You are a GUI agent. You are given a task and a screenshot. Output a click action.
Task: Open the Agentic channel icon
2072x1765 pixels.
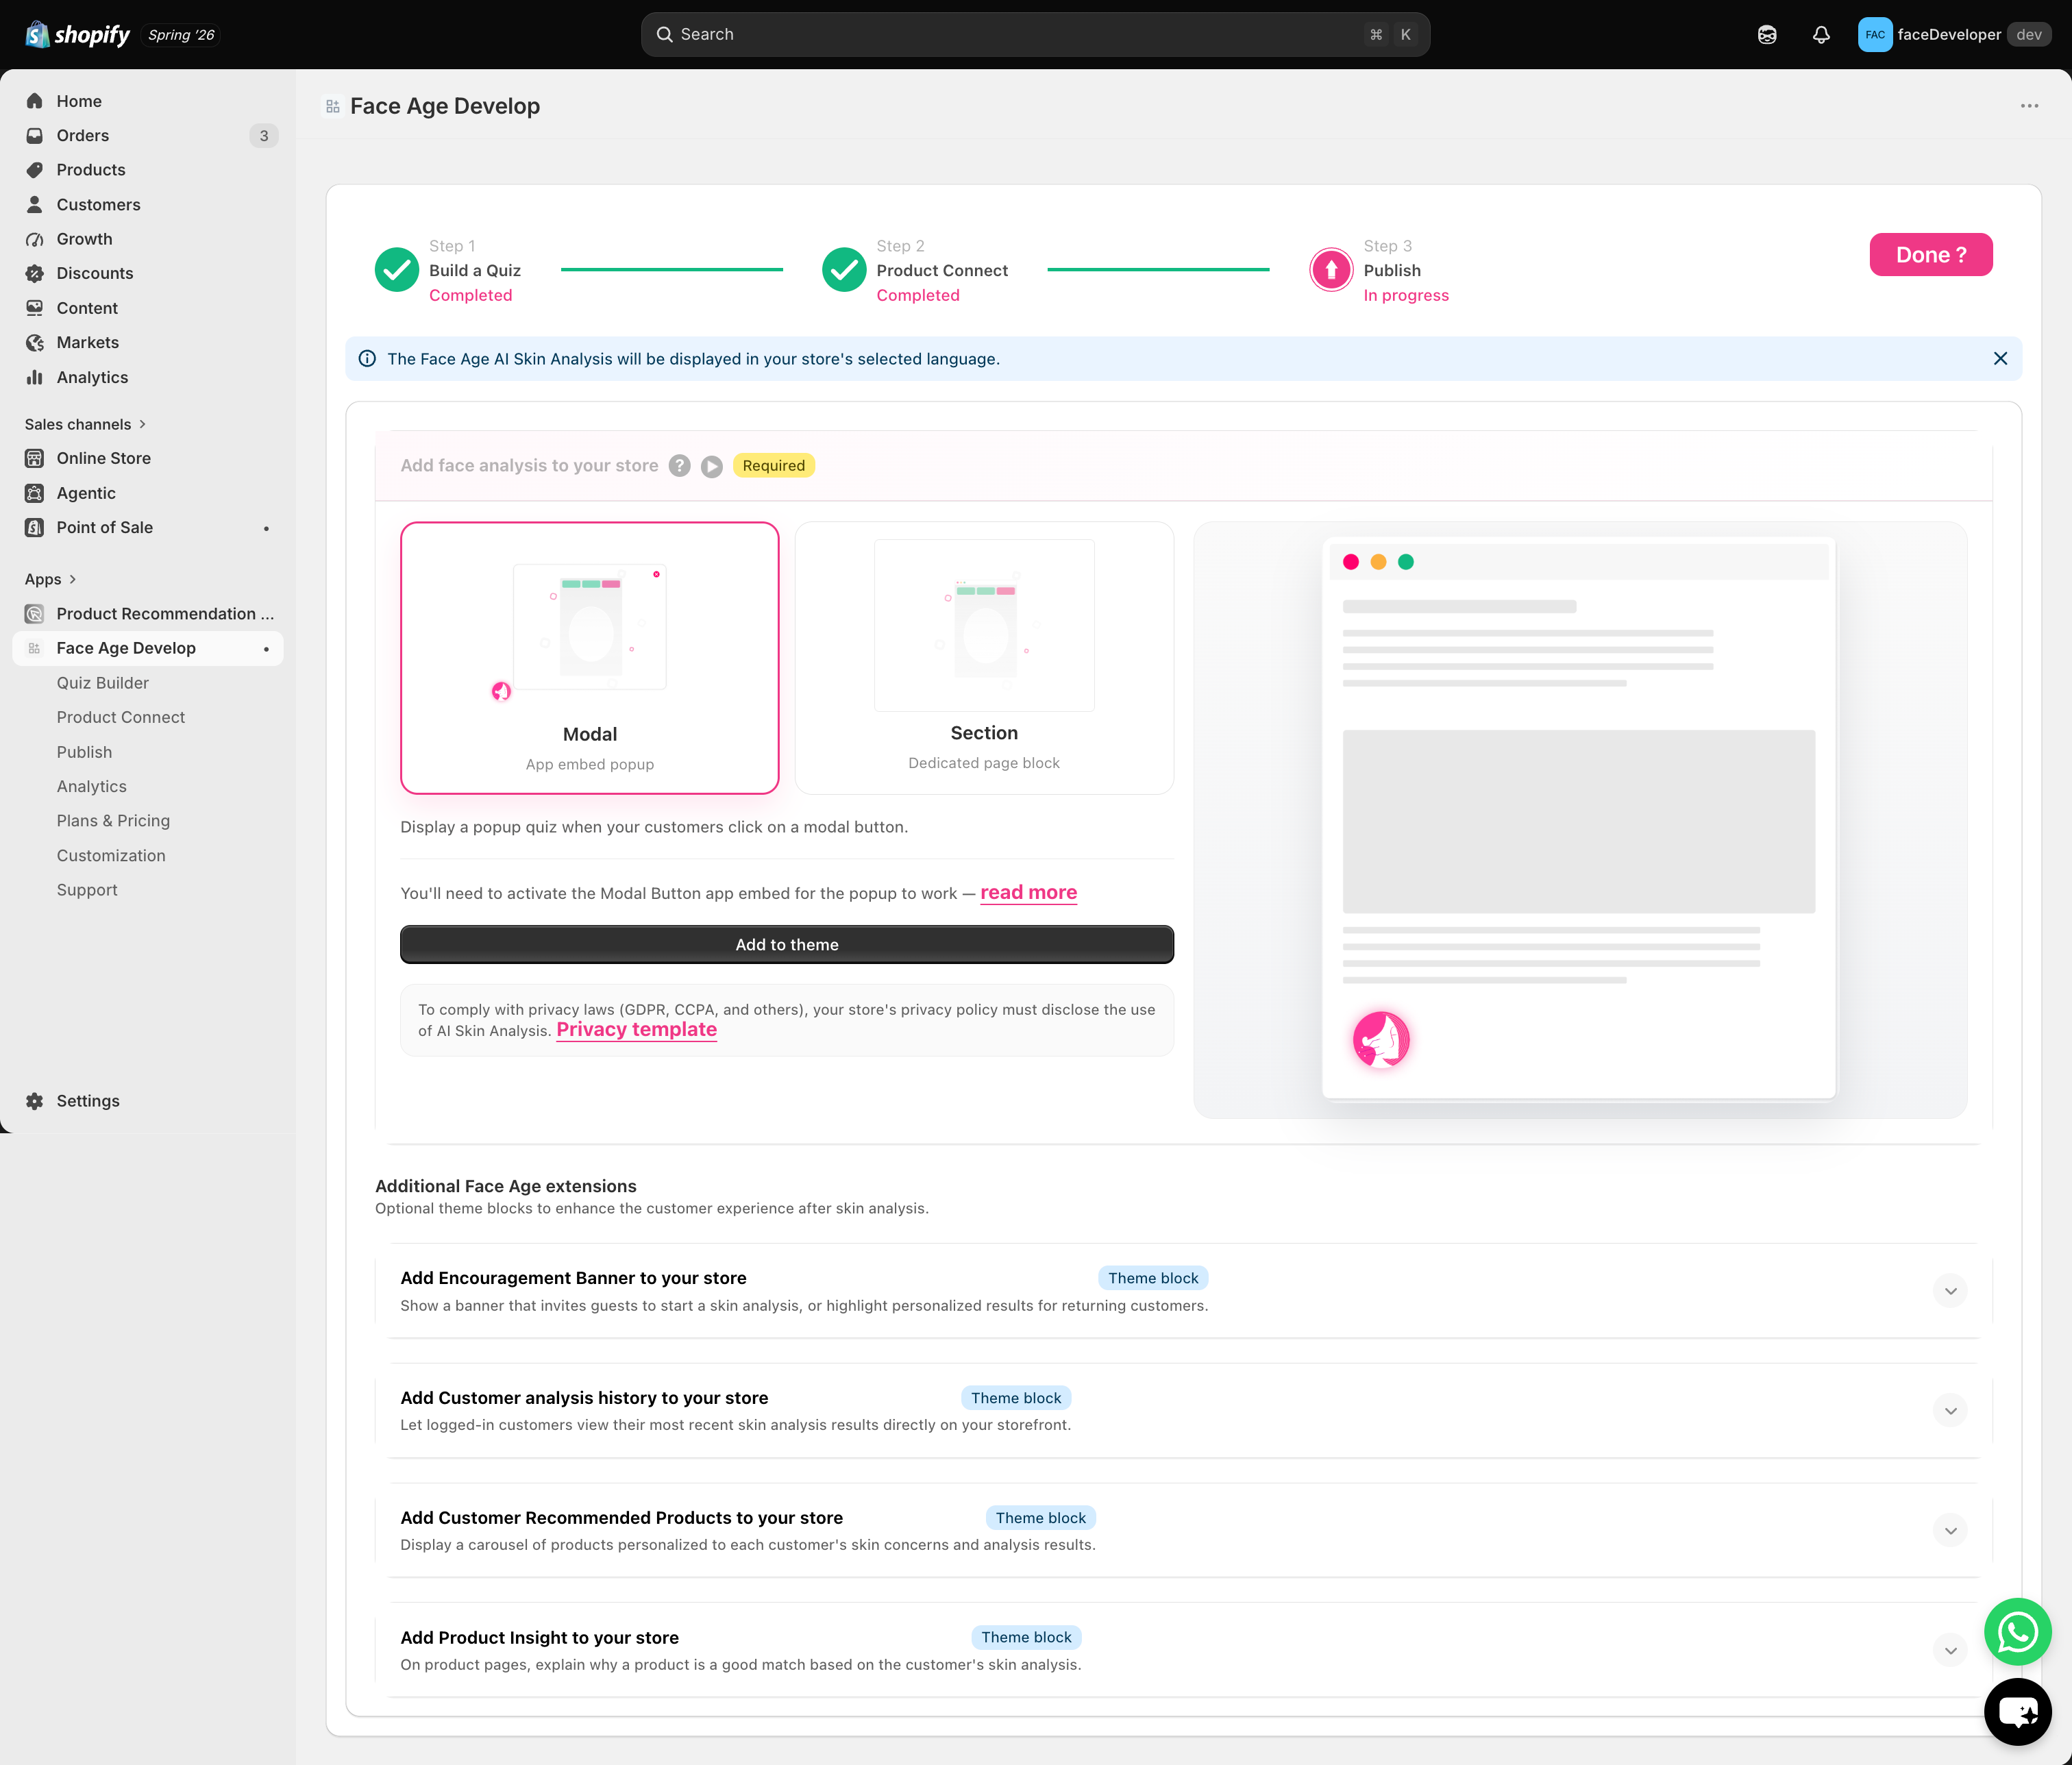(35, 493)
